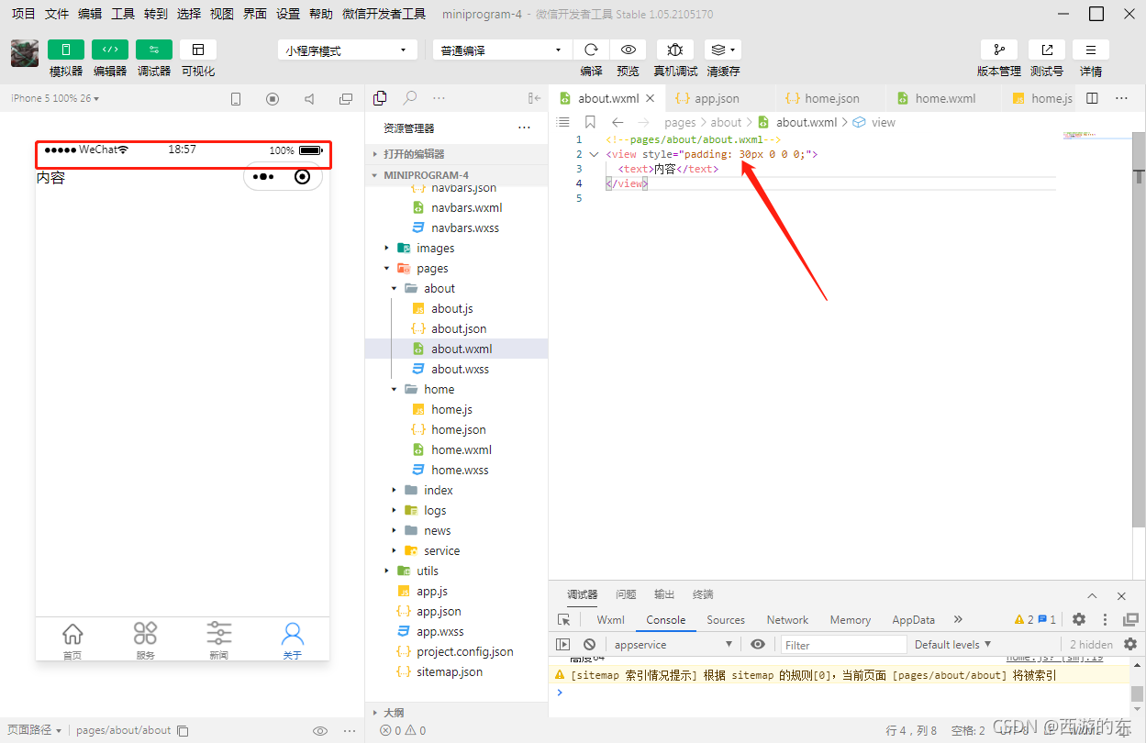The image size is (1146, 743).
Task: Tap the 服务 tab in simulator
Action: point(146,640)
